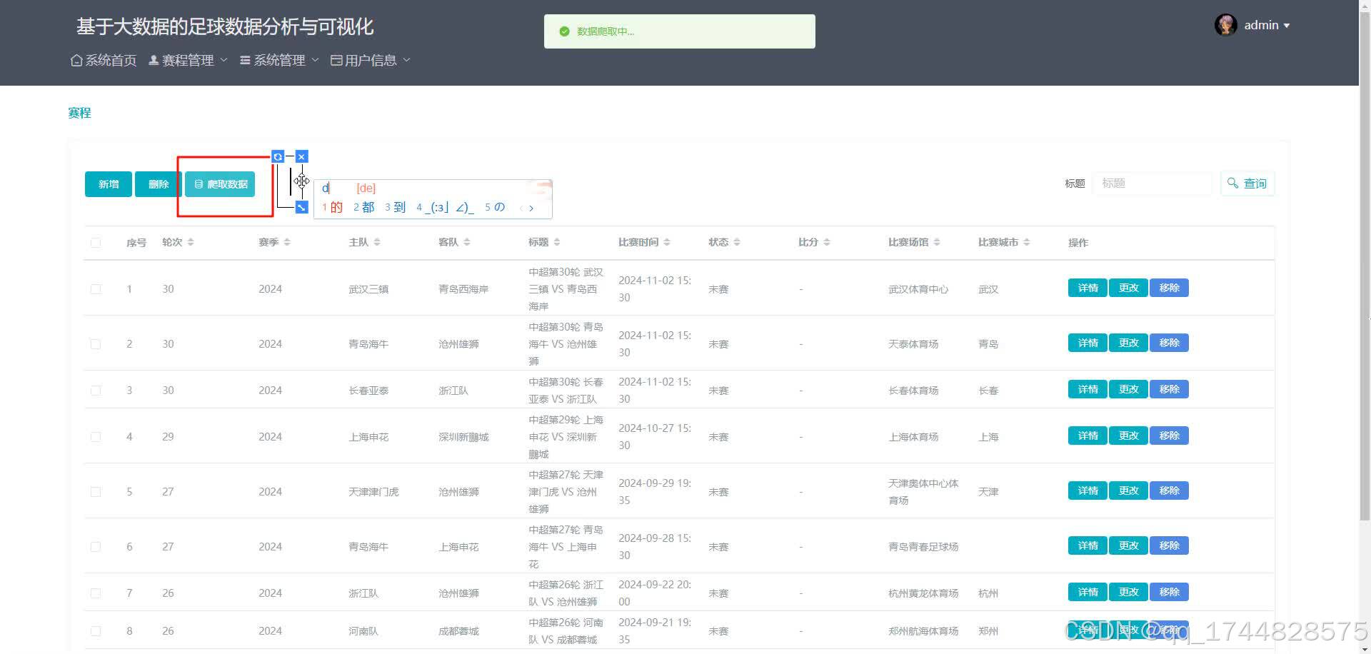The width and height of the screenshot is (1371, 654).
Task: Expand the admin user dropdown arrow
Action: click(1287, 26)
